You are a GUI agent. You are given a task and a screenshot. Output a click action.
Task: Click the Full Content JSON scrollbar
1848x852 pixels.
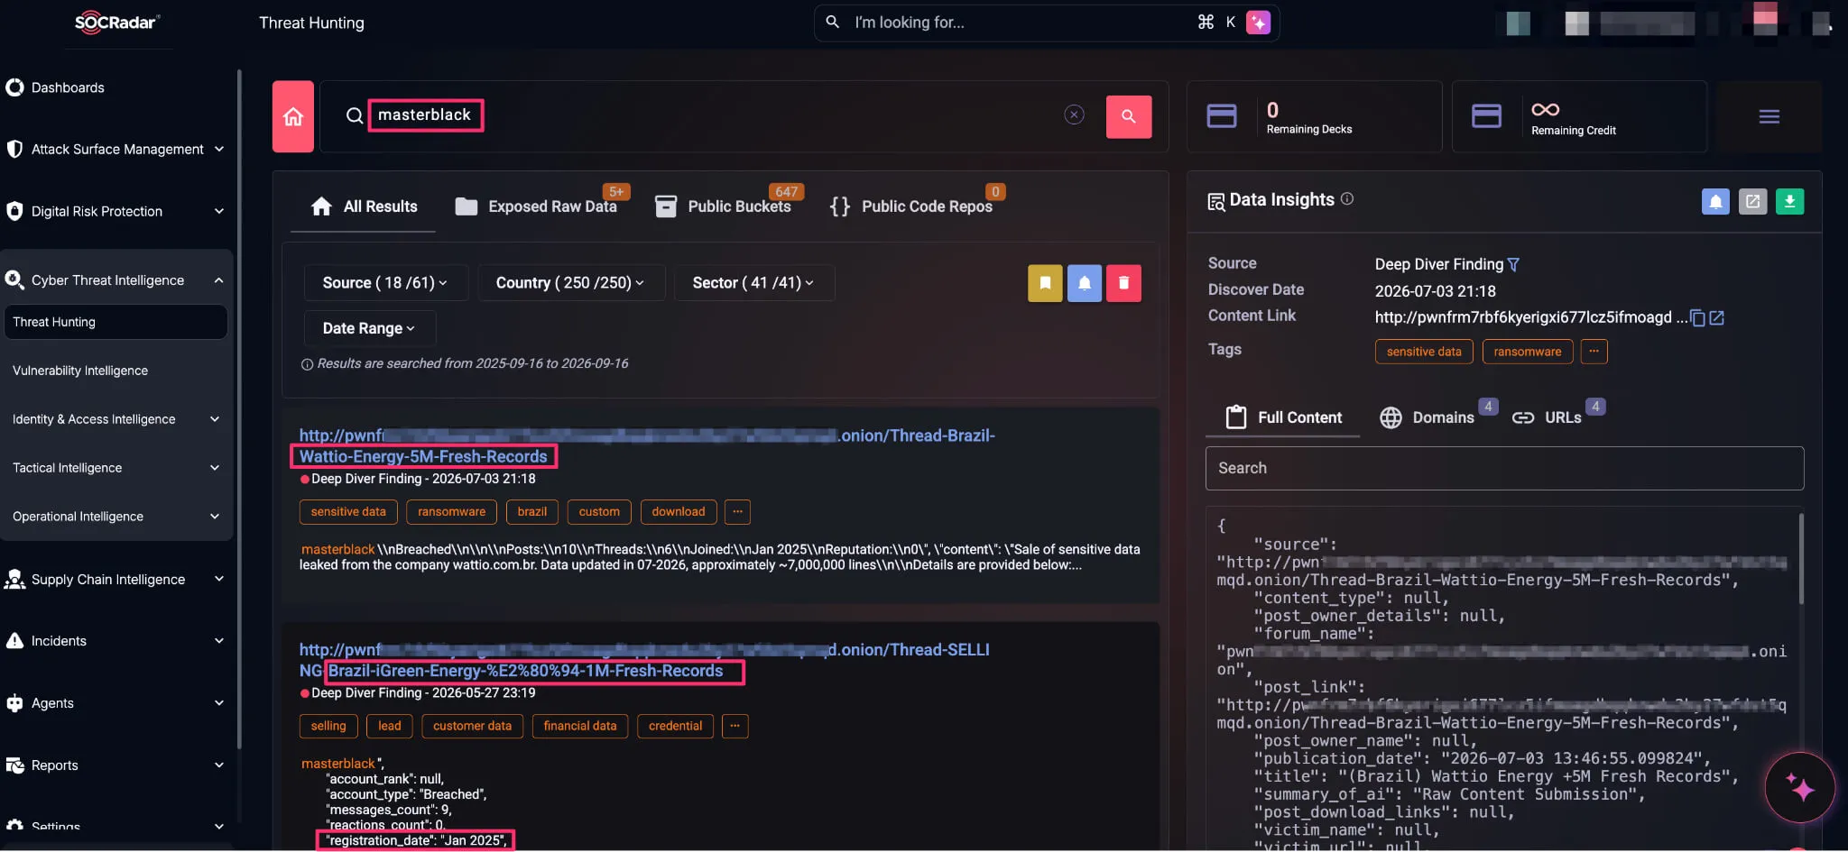coord(1801,559)
